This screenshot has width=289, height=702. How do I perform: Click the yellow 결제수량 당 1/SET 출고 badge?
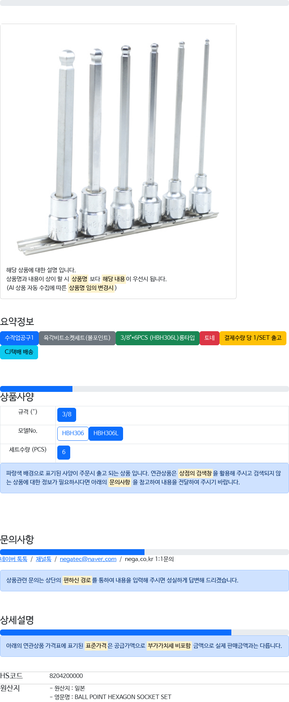coord(253,338)
